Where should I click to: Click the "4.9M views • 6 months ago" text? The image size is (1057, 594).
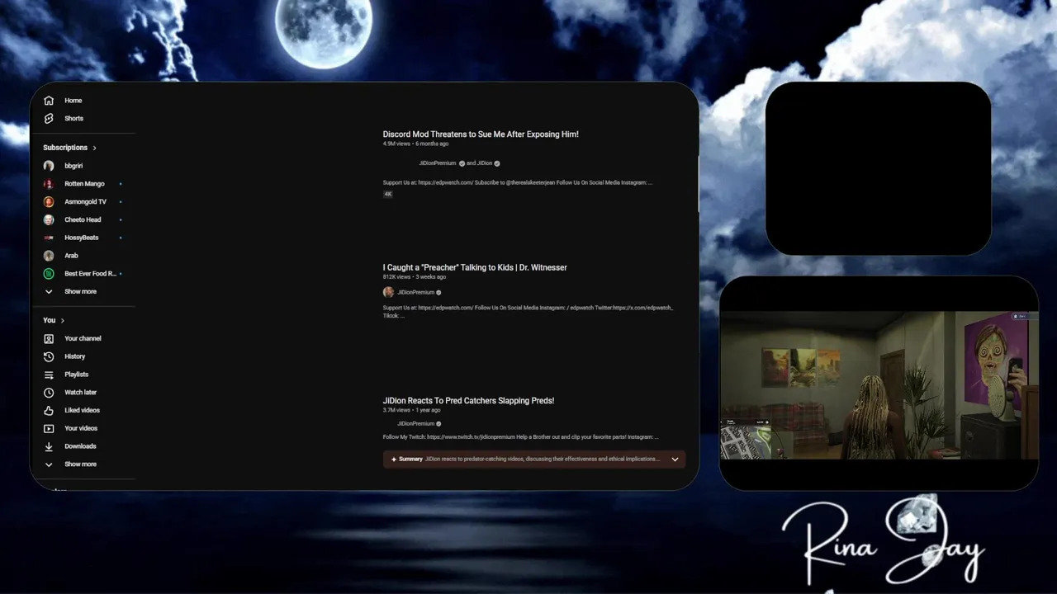point(415,144)
